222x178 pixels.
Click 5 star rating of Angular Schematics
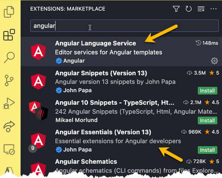(214, 162)
